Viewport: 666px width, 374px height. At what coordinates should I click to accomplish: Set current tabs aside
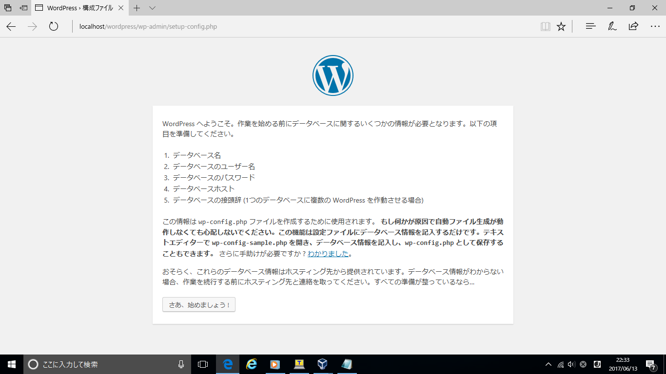[x=23, y=8]
